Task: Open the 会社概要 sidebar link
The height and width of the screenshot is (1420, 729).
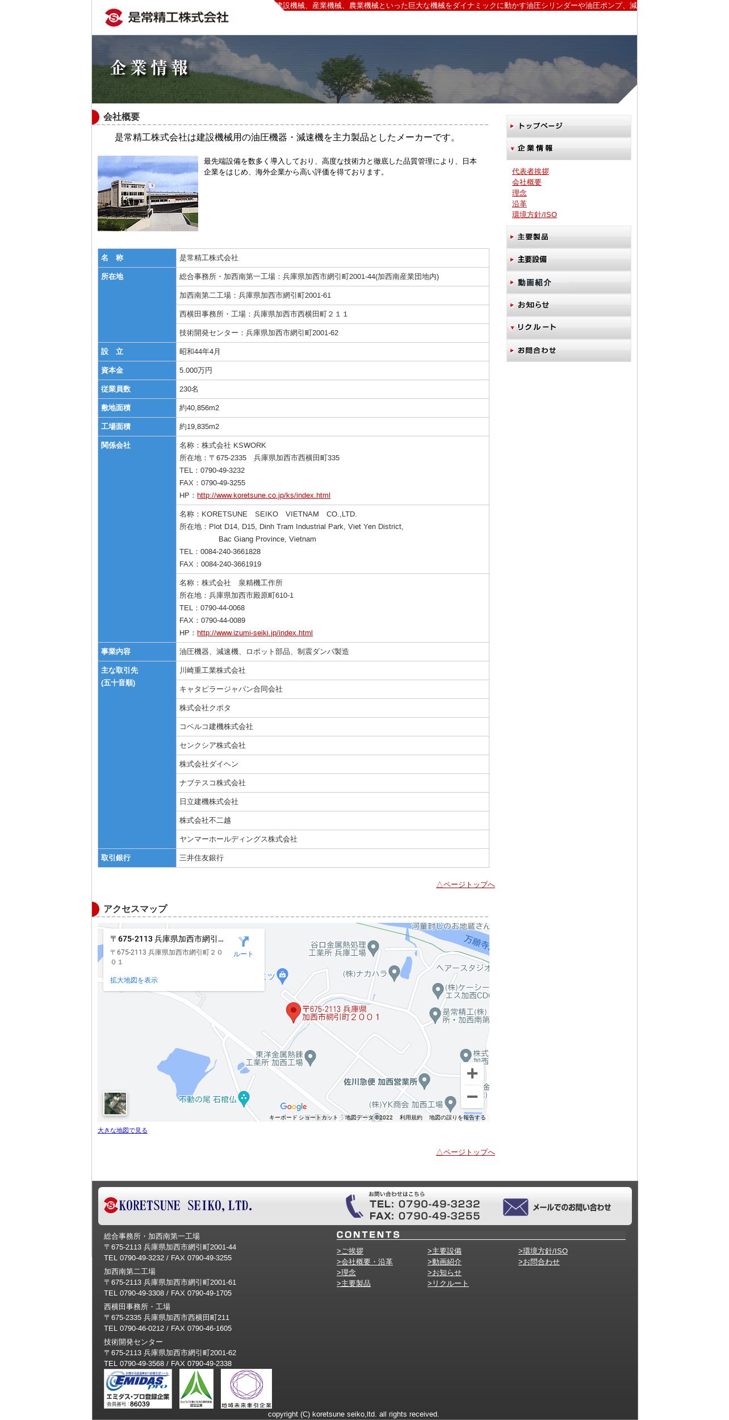Action: (x=526, y=182)
